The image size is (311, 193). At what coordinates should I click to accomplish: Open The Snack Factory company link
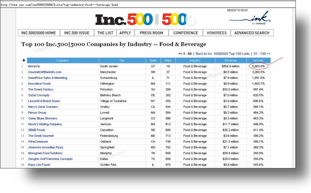41,89
